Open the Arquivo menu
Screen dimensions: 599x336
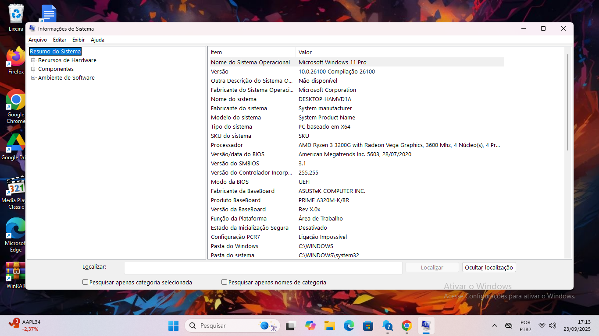pyautogui.click(x=38, y=40)
